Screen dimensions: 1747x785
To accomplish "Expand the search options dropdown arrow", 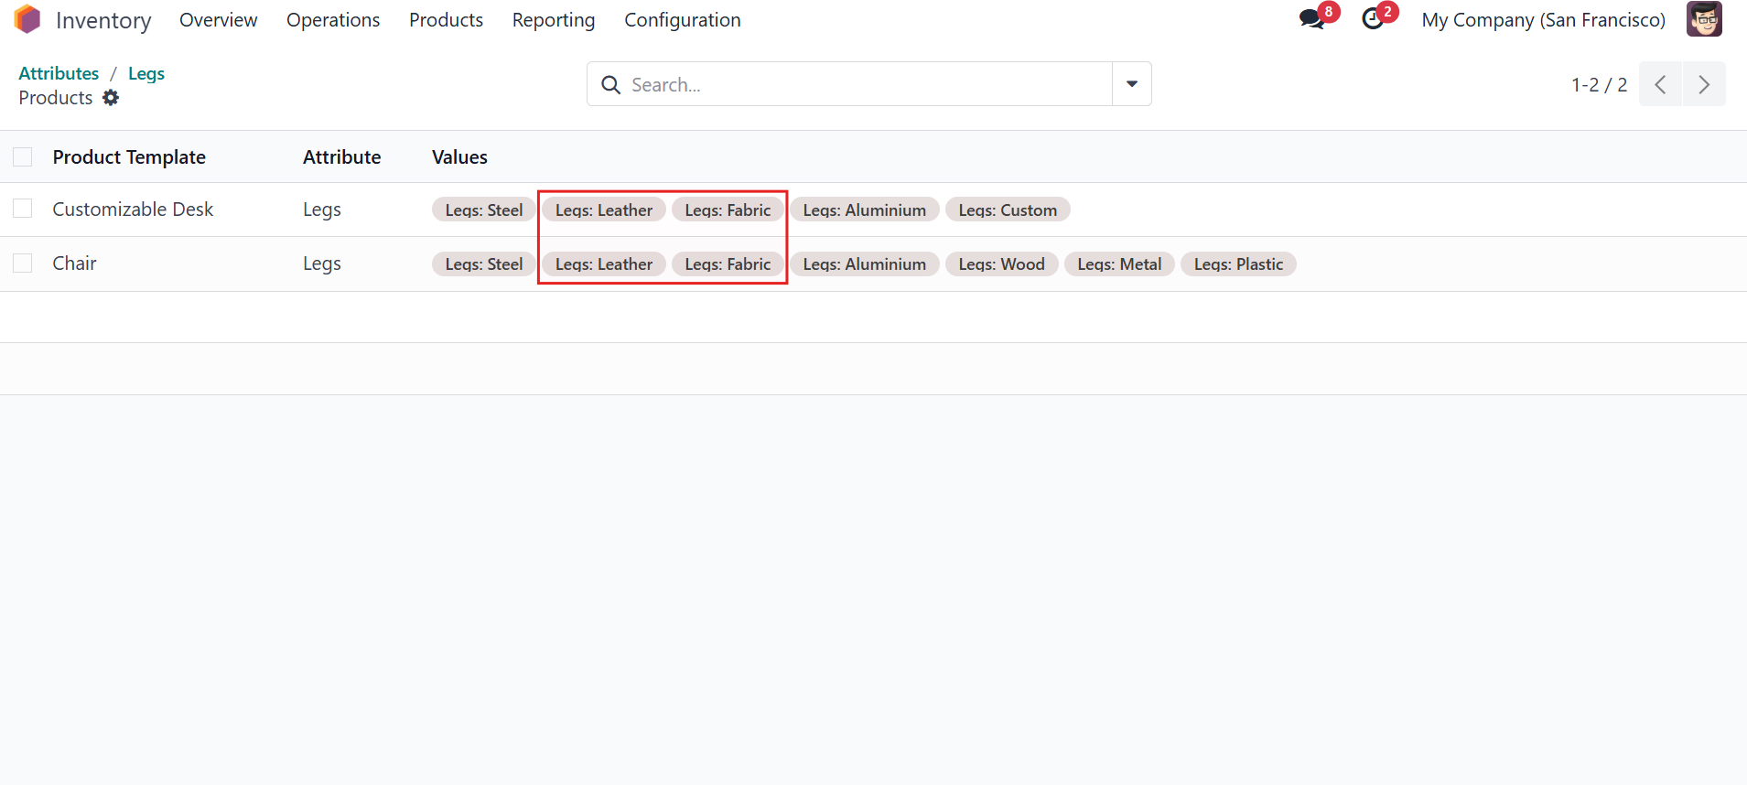I will pyautogui.click(x=1132, y=84).
